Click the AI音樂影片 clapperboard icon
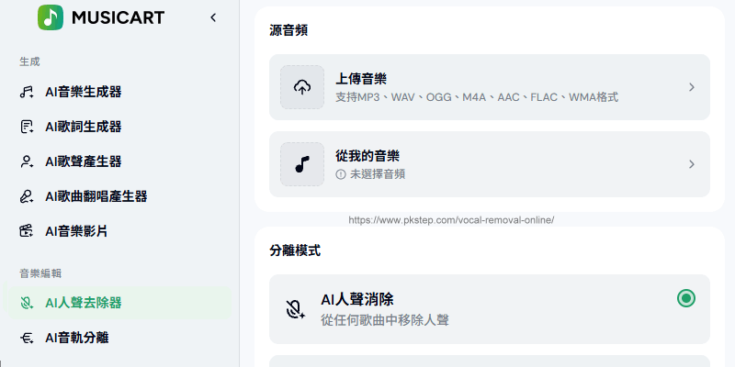 pyautogui.click(x=27, y=231)
